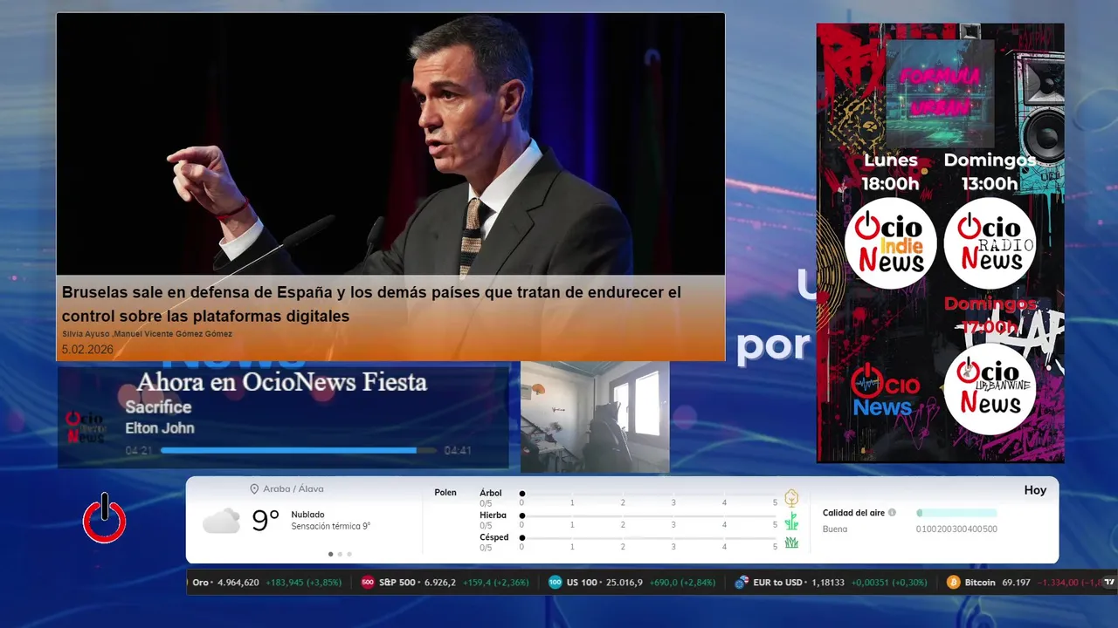The height and width of the screenshot is (628, 1118).
Task: Click the Sensación térmica 9° text
Action: (331, 526)
